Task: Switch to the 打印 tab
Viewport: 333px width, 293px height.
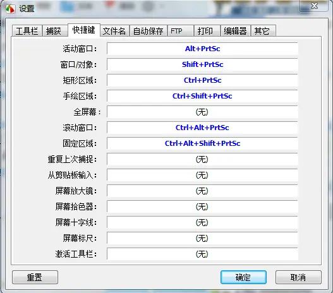Action: point(207,31)
